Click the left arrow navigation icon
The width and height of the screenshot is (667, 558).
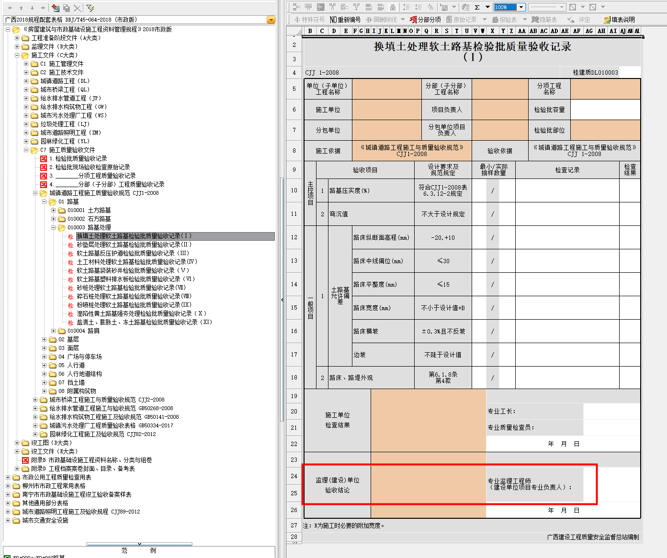tap(11, 8)
